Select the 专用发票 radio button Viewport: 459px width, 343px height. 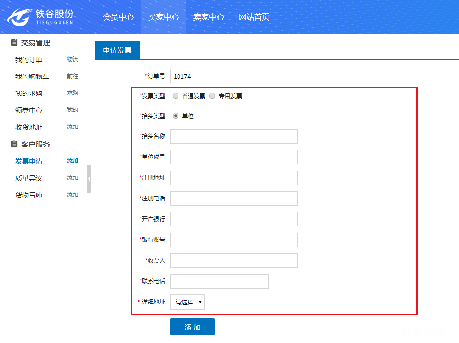(x=212, y=96)
